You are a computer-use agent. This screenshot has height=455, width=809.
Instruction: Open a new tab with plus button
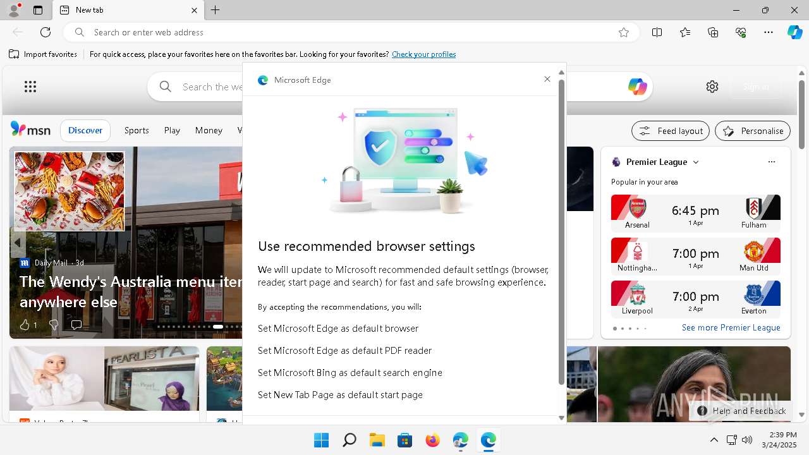[216, 10]
